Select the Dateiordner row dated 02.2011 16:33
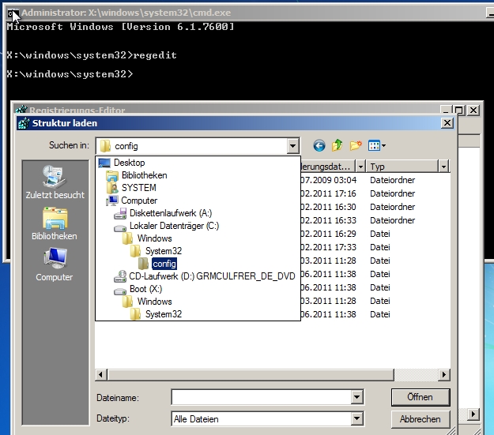Viewport: 494px width, 435px height. point(375,220)
